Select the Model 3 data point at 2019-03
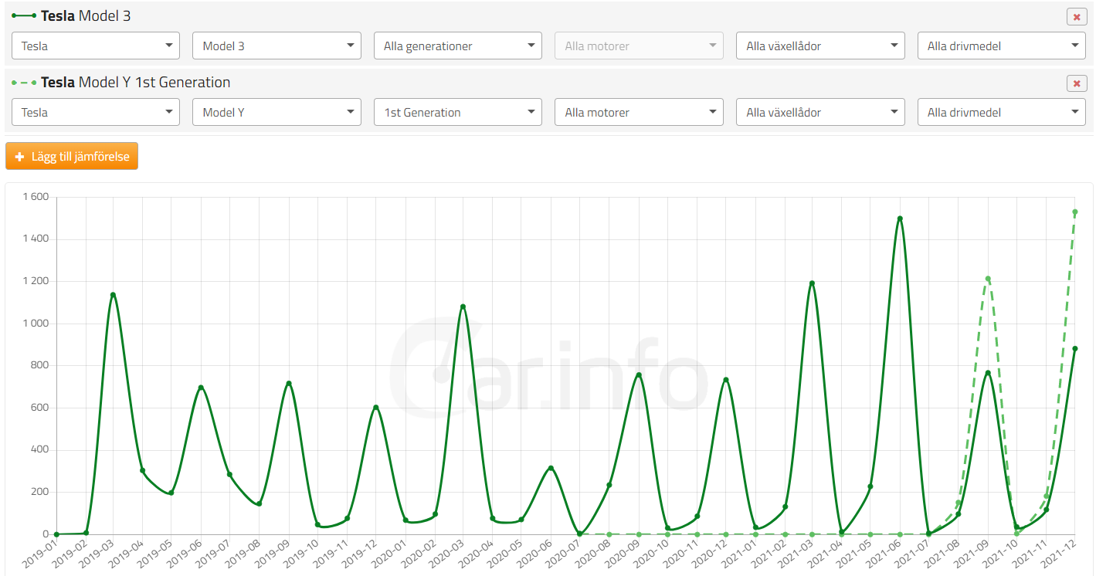 tap(113, 294)
